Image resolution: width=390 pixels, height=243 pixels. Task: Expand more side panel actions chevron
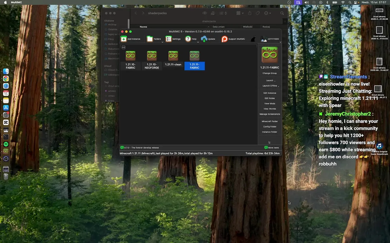click(x=269, y=142)
